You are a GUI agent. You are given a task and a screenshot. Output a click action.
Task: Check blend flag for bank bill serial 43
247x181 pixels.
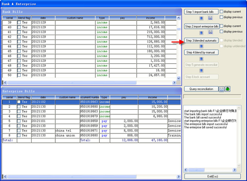click(x=19, y=42)
